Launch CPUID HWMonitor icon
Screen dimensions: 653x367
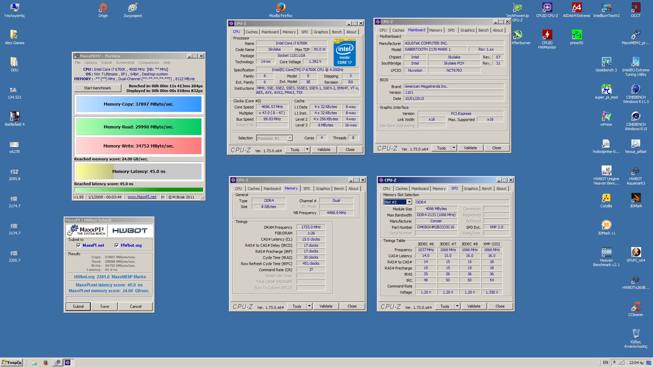coord(547,39)
